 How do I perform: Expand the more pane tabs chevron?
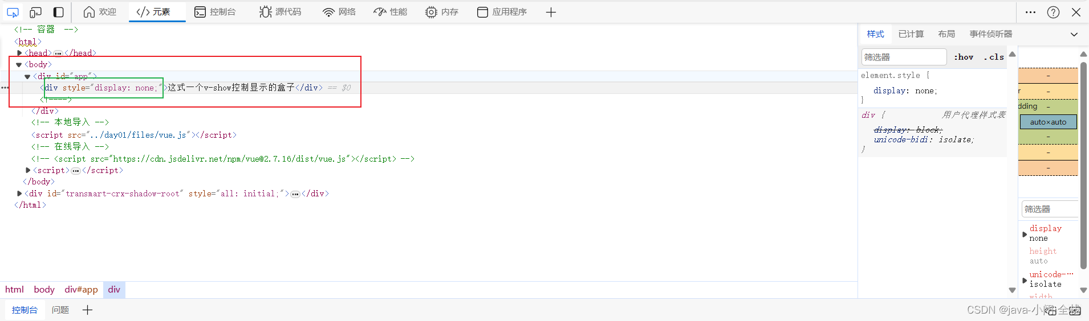(1074, 35)
